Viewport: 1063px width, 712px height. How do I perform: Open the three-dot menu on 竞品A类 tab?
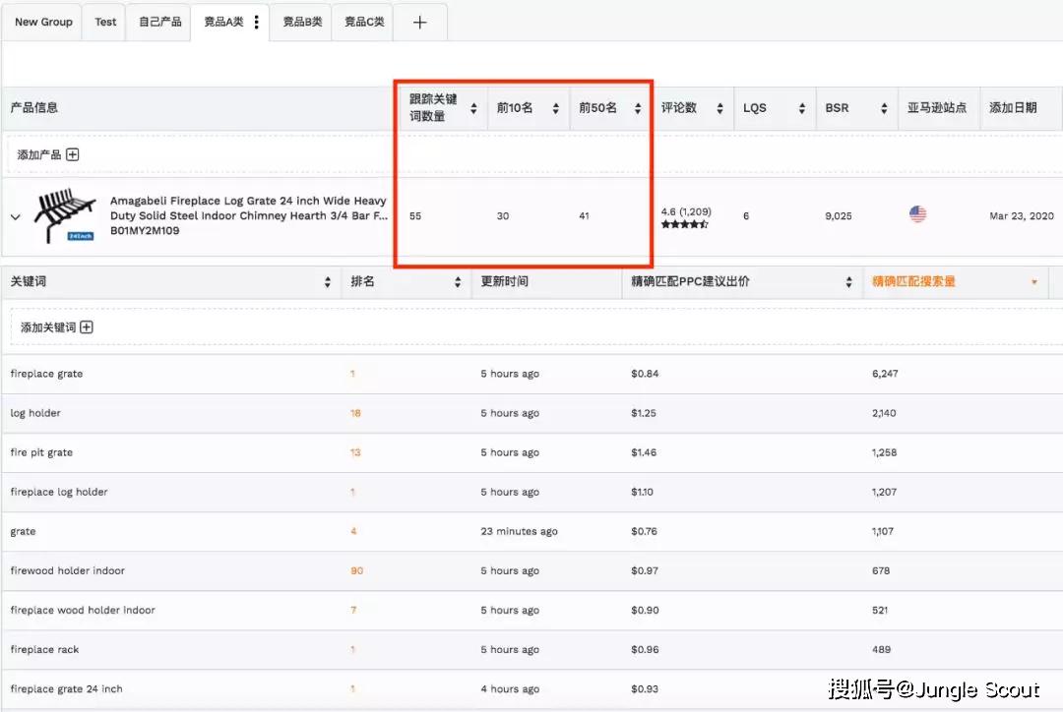coord(257,23)
